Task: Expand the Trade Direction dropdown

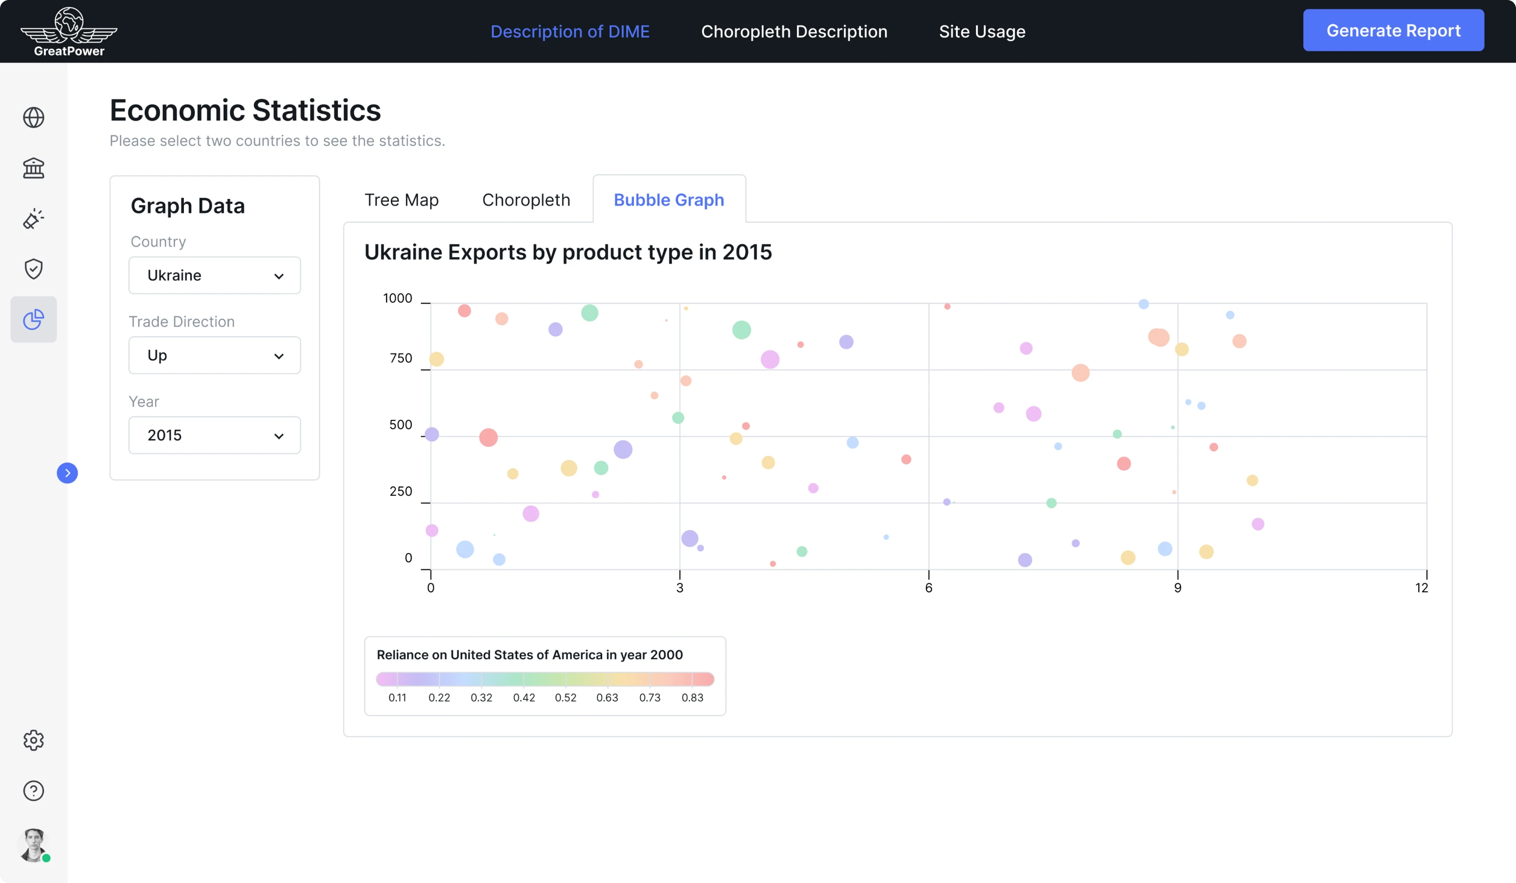Action: 214,354
